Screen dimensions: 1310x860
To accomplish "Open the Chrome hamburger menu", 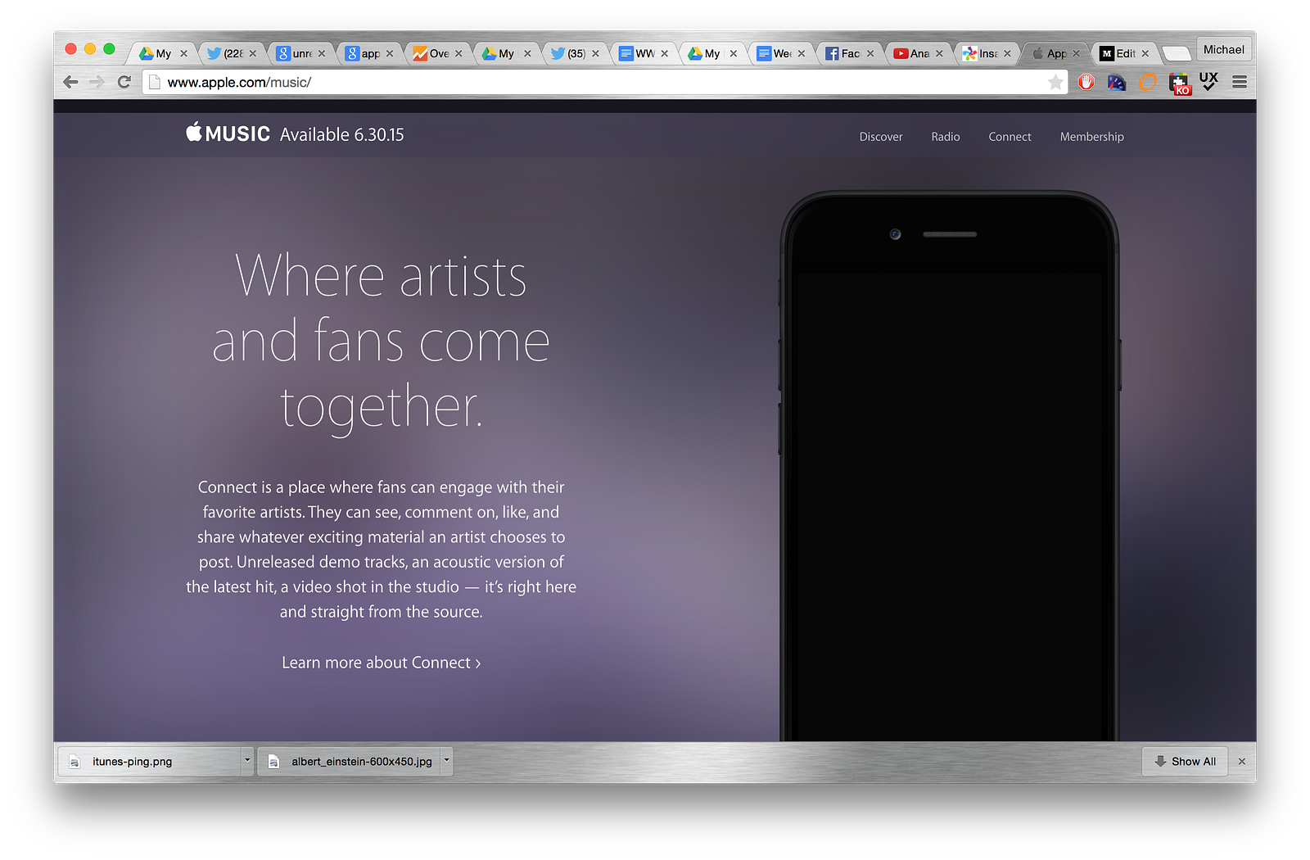I will (1240, 82).
